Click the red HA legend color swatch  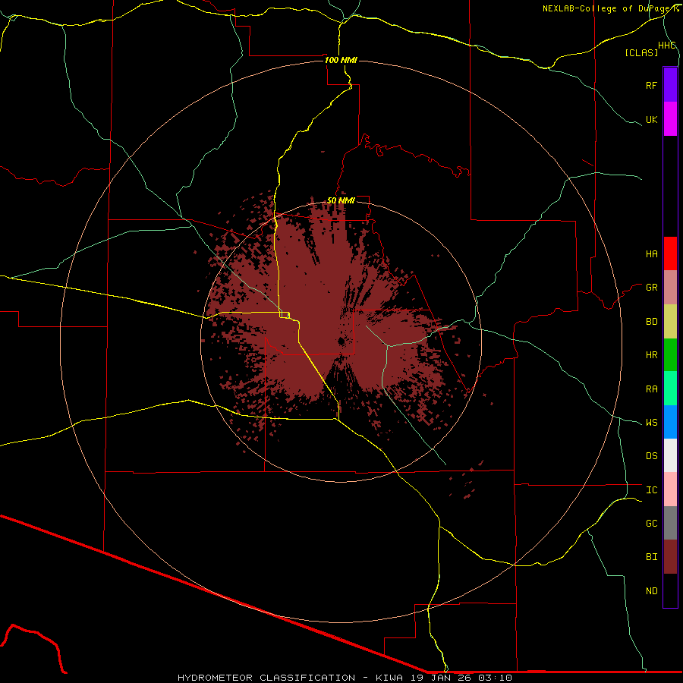(x=670, y=253)
